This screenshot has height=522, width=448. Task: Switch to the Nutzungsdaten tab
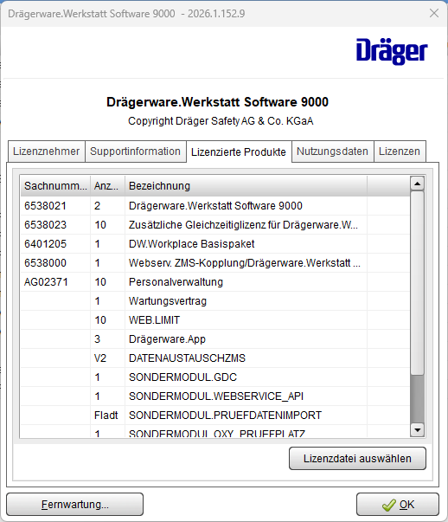(332, 151)
